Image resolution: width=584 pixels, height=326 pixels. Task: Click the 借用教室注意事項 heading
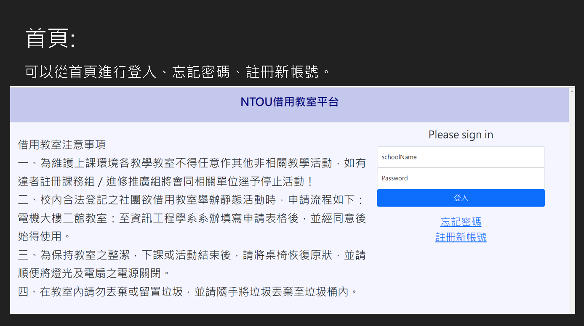click(62, 145)
